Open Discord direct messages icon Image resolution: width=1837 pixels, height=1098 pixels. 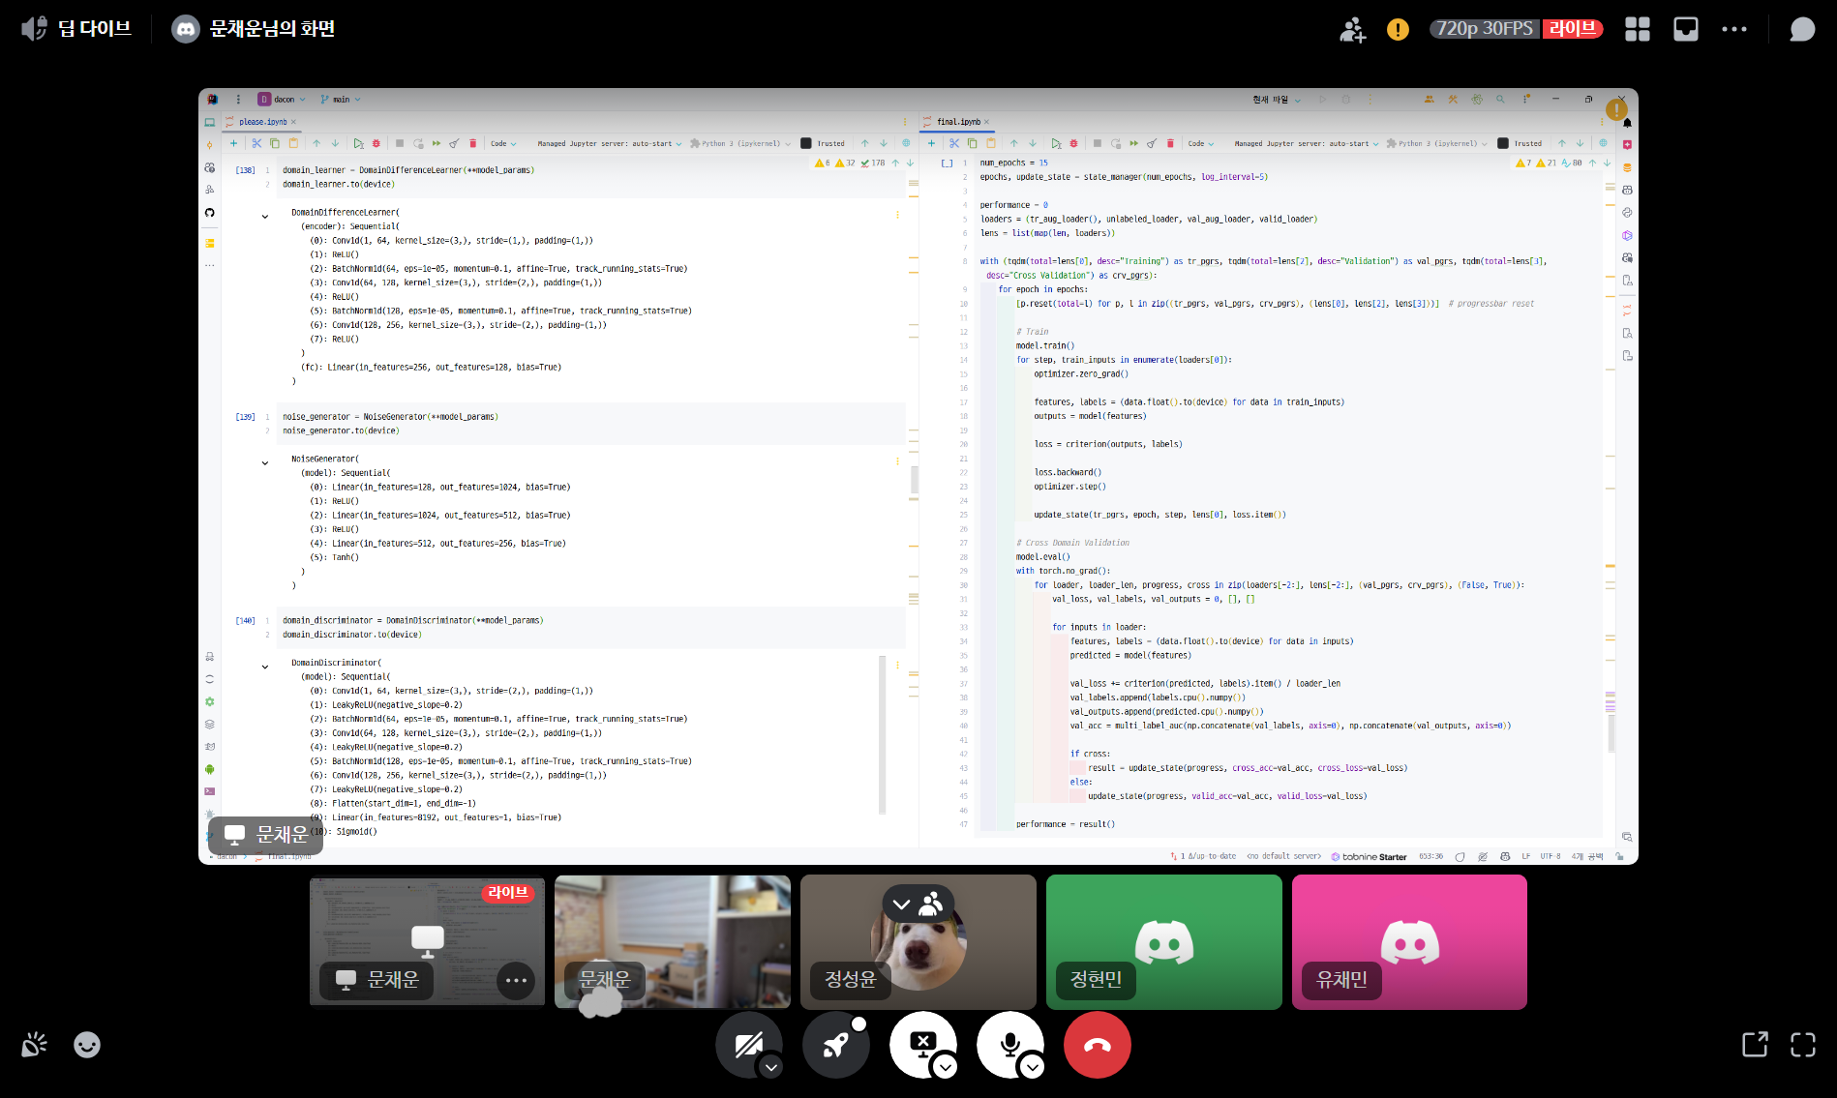coord(186,29)
